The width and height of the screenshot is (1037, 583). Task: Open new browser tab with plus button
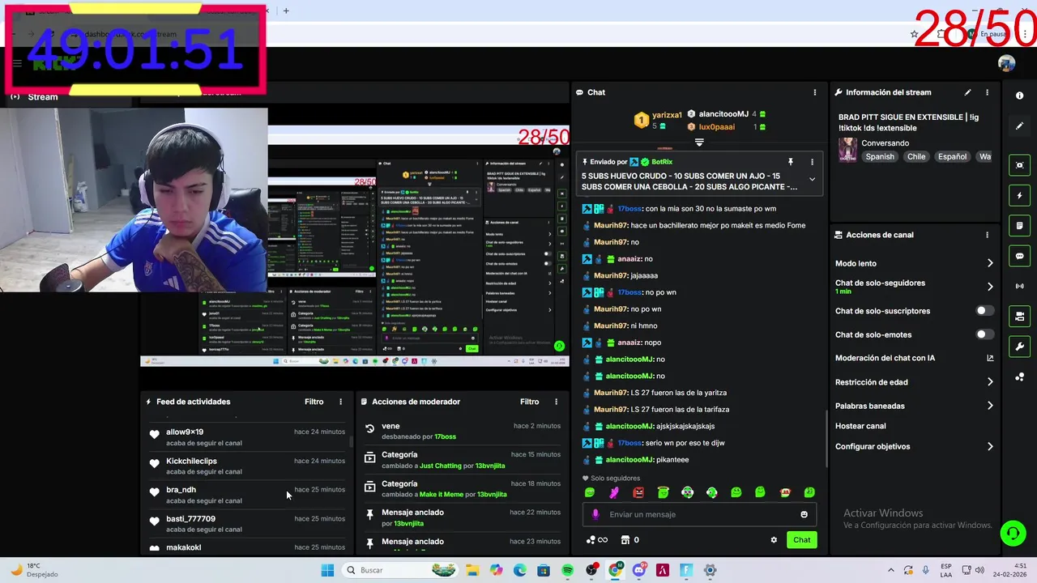[285, 11]
